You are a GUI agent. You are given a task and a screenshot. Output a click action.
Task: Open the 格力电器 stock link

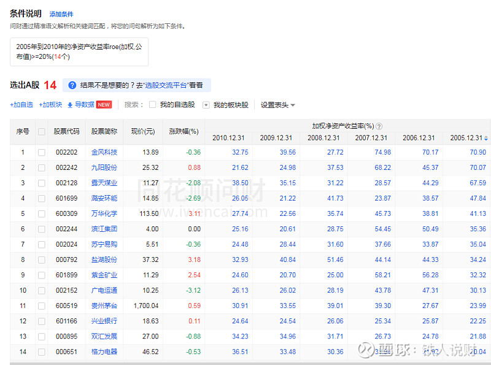(x=104, y=352)
